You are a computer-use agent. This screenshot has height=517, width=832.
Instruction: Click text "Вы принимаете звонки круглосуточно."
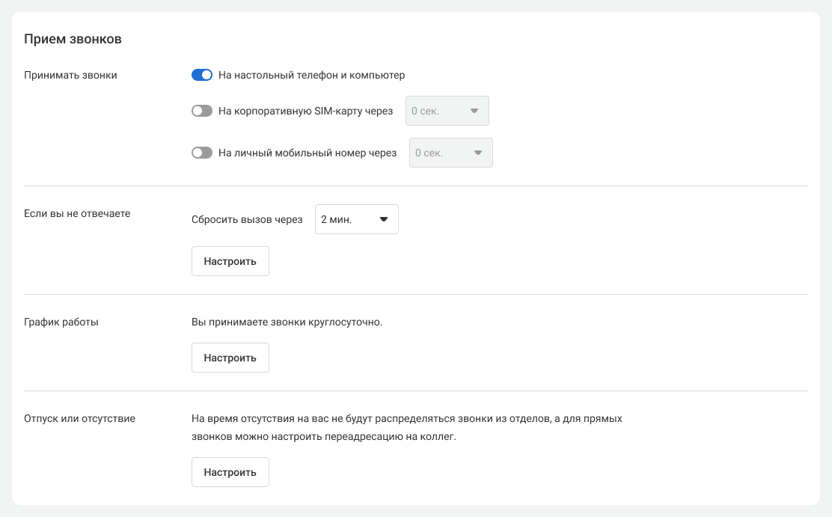point(287,322)
